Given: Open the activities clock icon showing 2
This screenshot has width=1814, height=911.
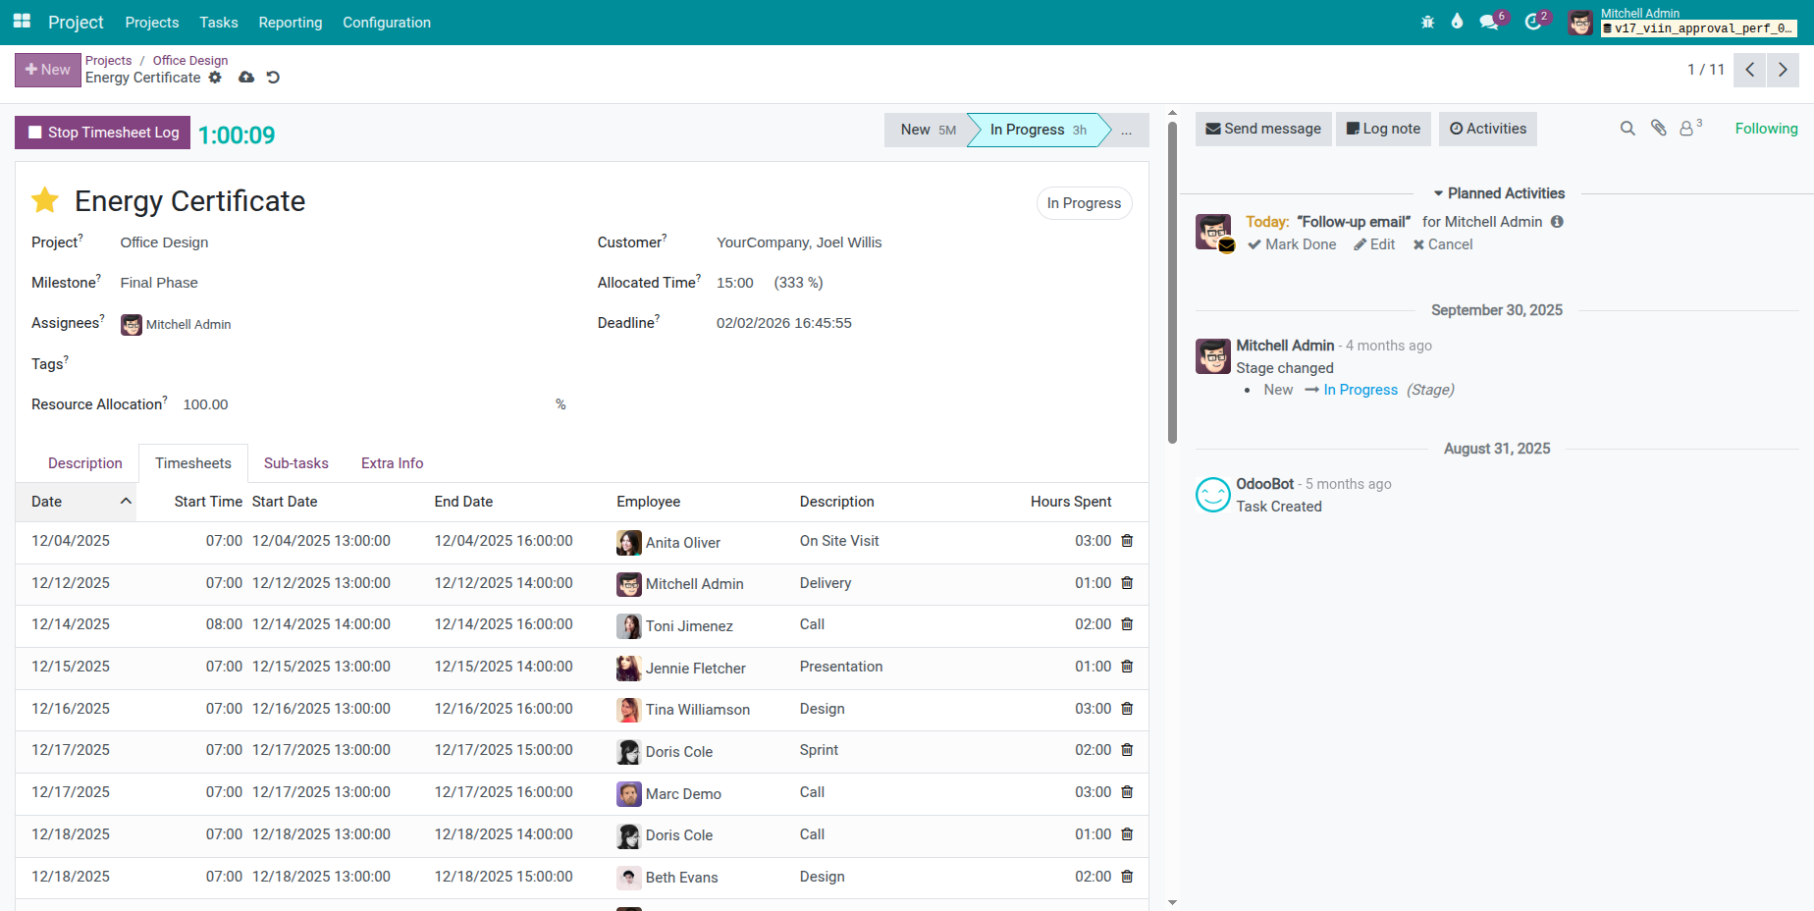Looking at the screenshot, I should coord(1532,20).
